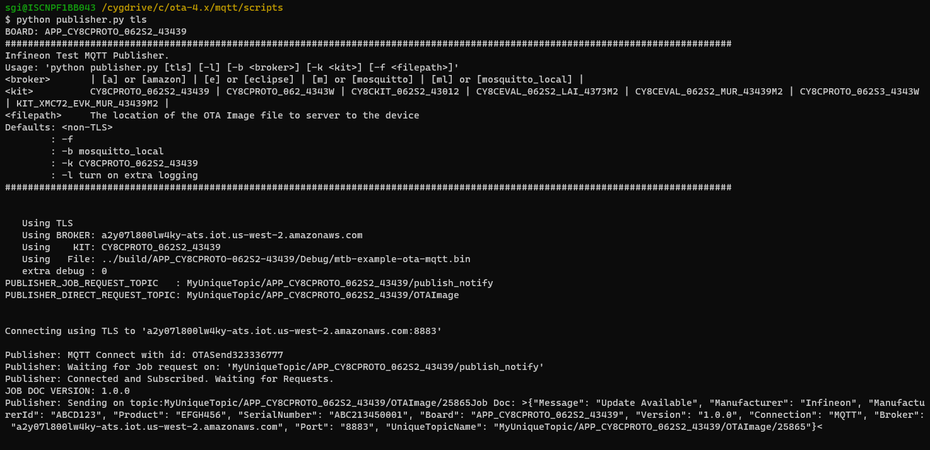Click the Usage line with publisher.py options

(x=232, y=67)
